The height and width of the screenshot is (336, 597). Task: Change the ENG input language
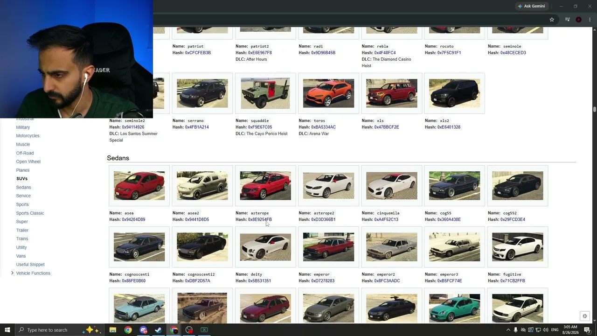pos(555,330)
